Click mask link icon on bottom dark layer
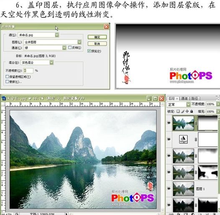Image resolution: width=220 pixels, height=215 pixels. [x=196, y=205]
